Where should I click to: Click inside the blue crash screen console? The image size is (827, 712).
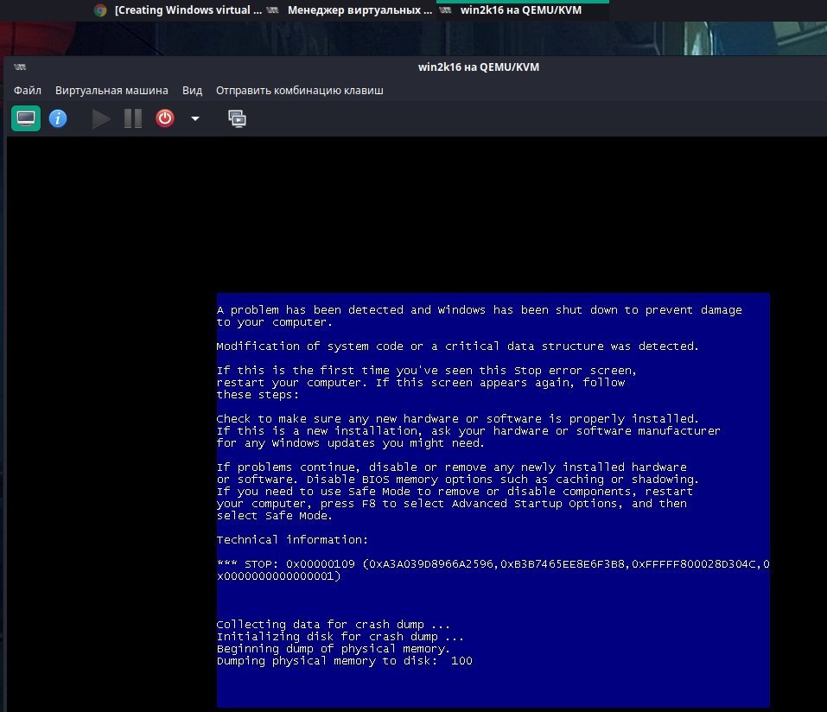[x=493, y=500]
